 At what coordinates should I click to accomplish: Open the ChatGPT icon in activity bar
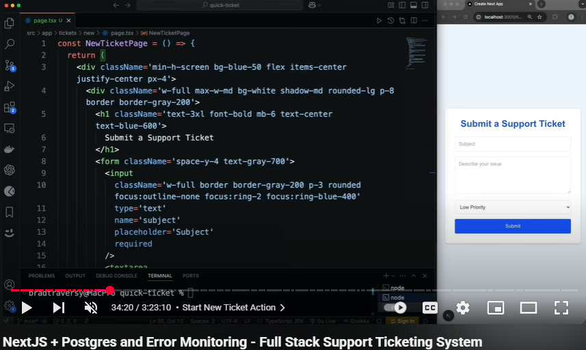click(x=10, y=170)
